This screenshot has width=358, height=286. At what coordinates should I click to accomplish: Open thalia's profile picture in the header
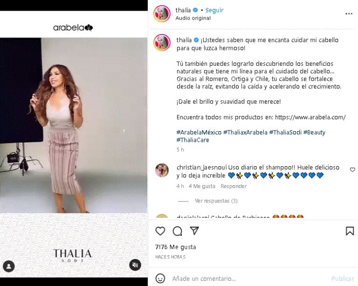point(162,14)
